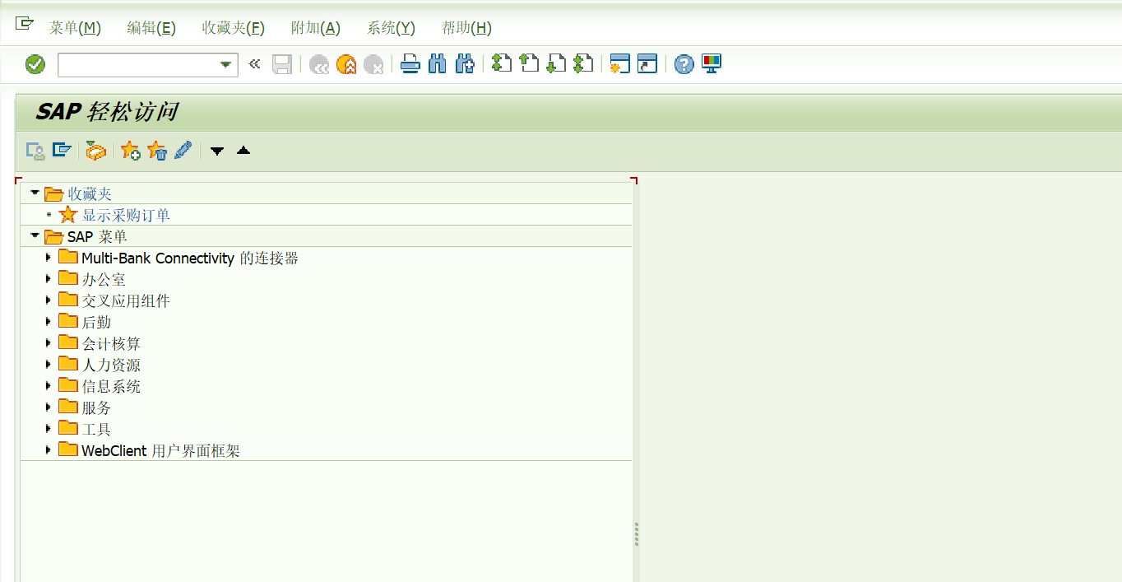The image size is (1122, 582).
Task: Expand the 人力资源 folder node
Action: (49, 365)
